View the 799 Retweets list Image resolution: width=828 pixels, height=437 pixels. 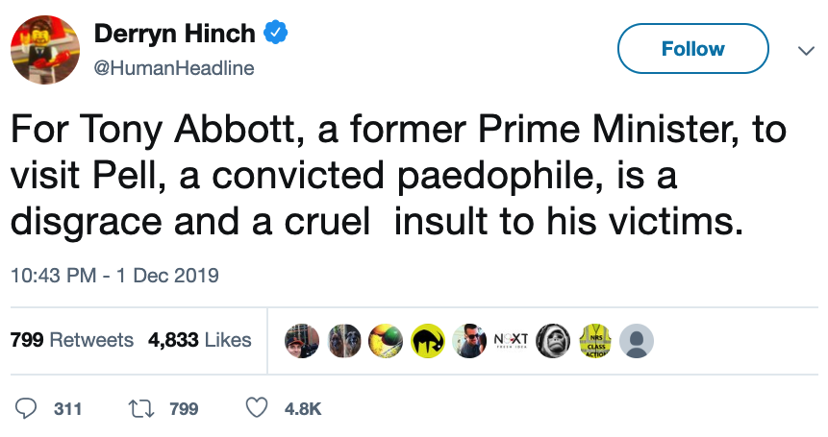71,340
